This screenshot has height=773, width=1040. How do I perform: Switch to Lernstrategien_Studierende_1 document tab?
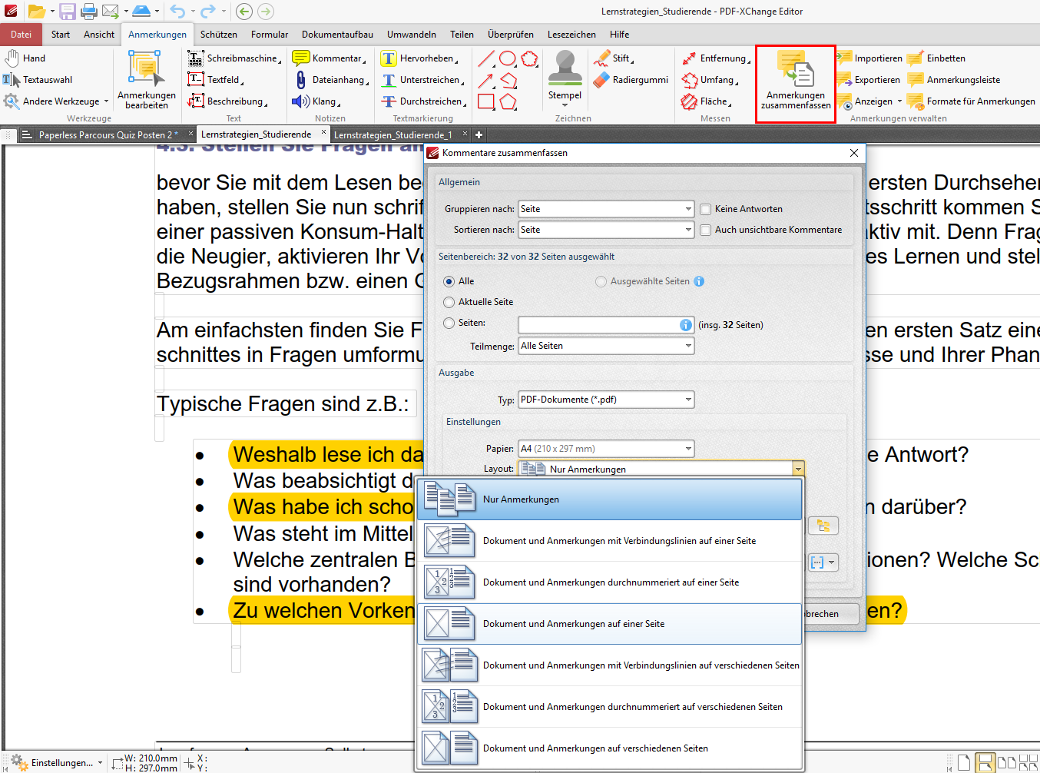(392, 134)
